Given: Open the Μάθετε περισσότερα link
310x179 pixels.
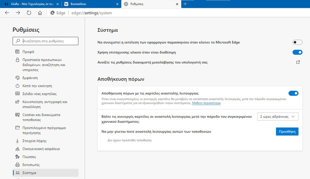Looking at the screenshot, I should click(206, 103).
